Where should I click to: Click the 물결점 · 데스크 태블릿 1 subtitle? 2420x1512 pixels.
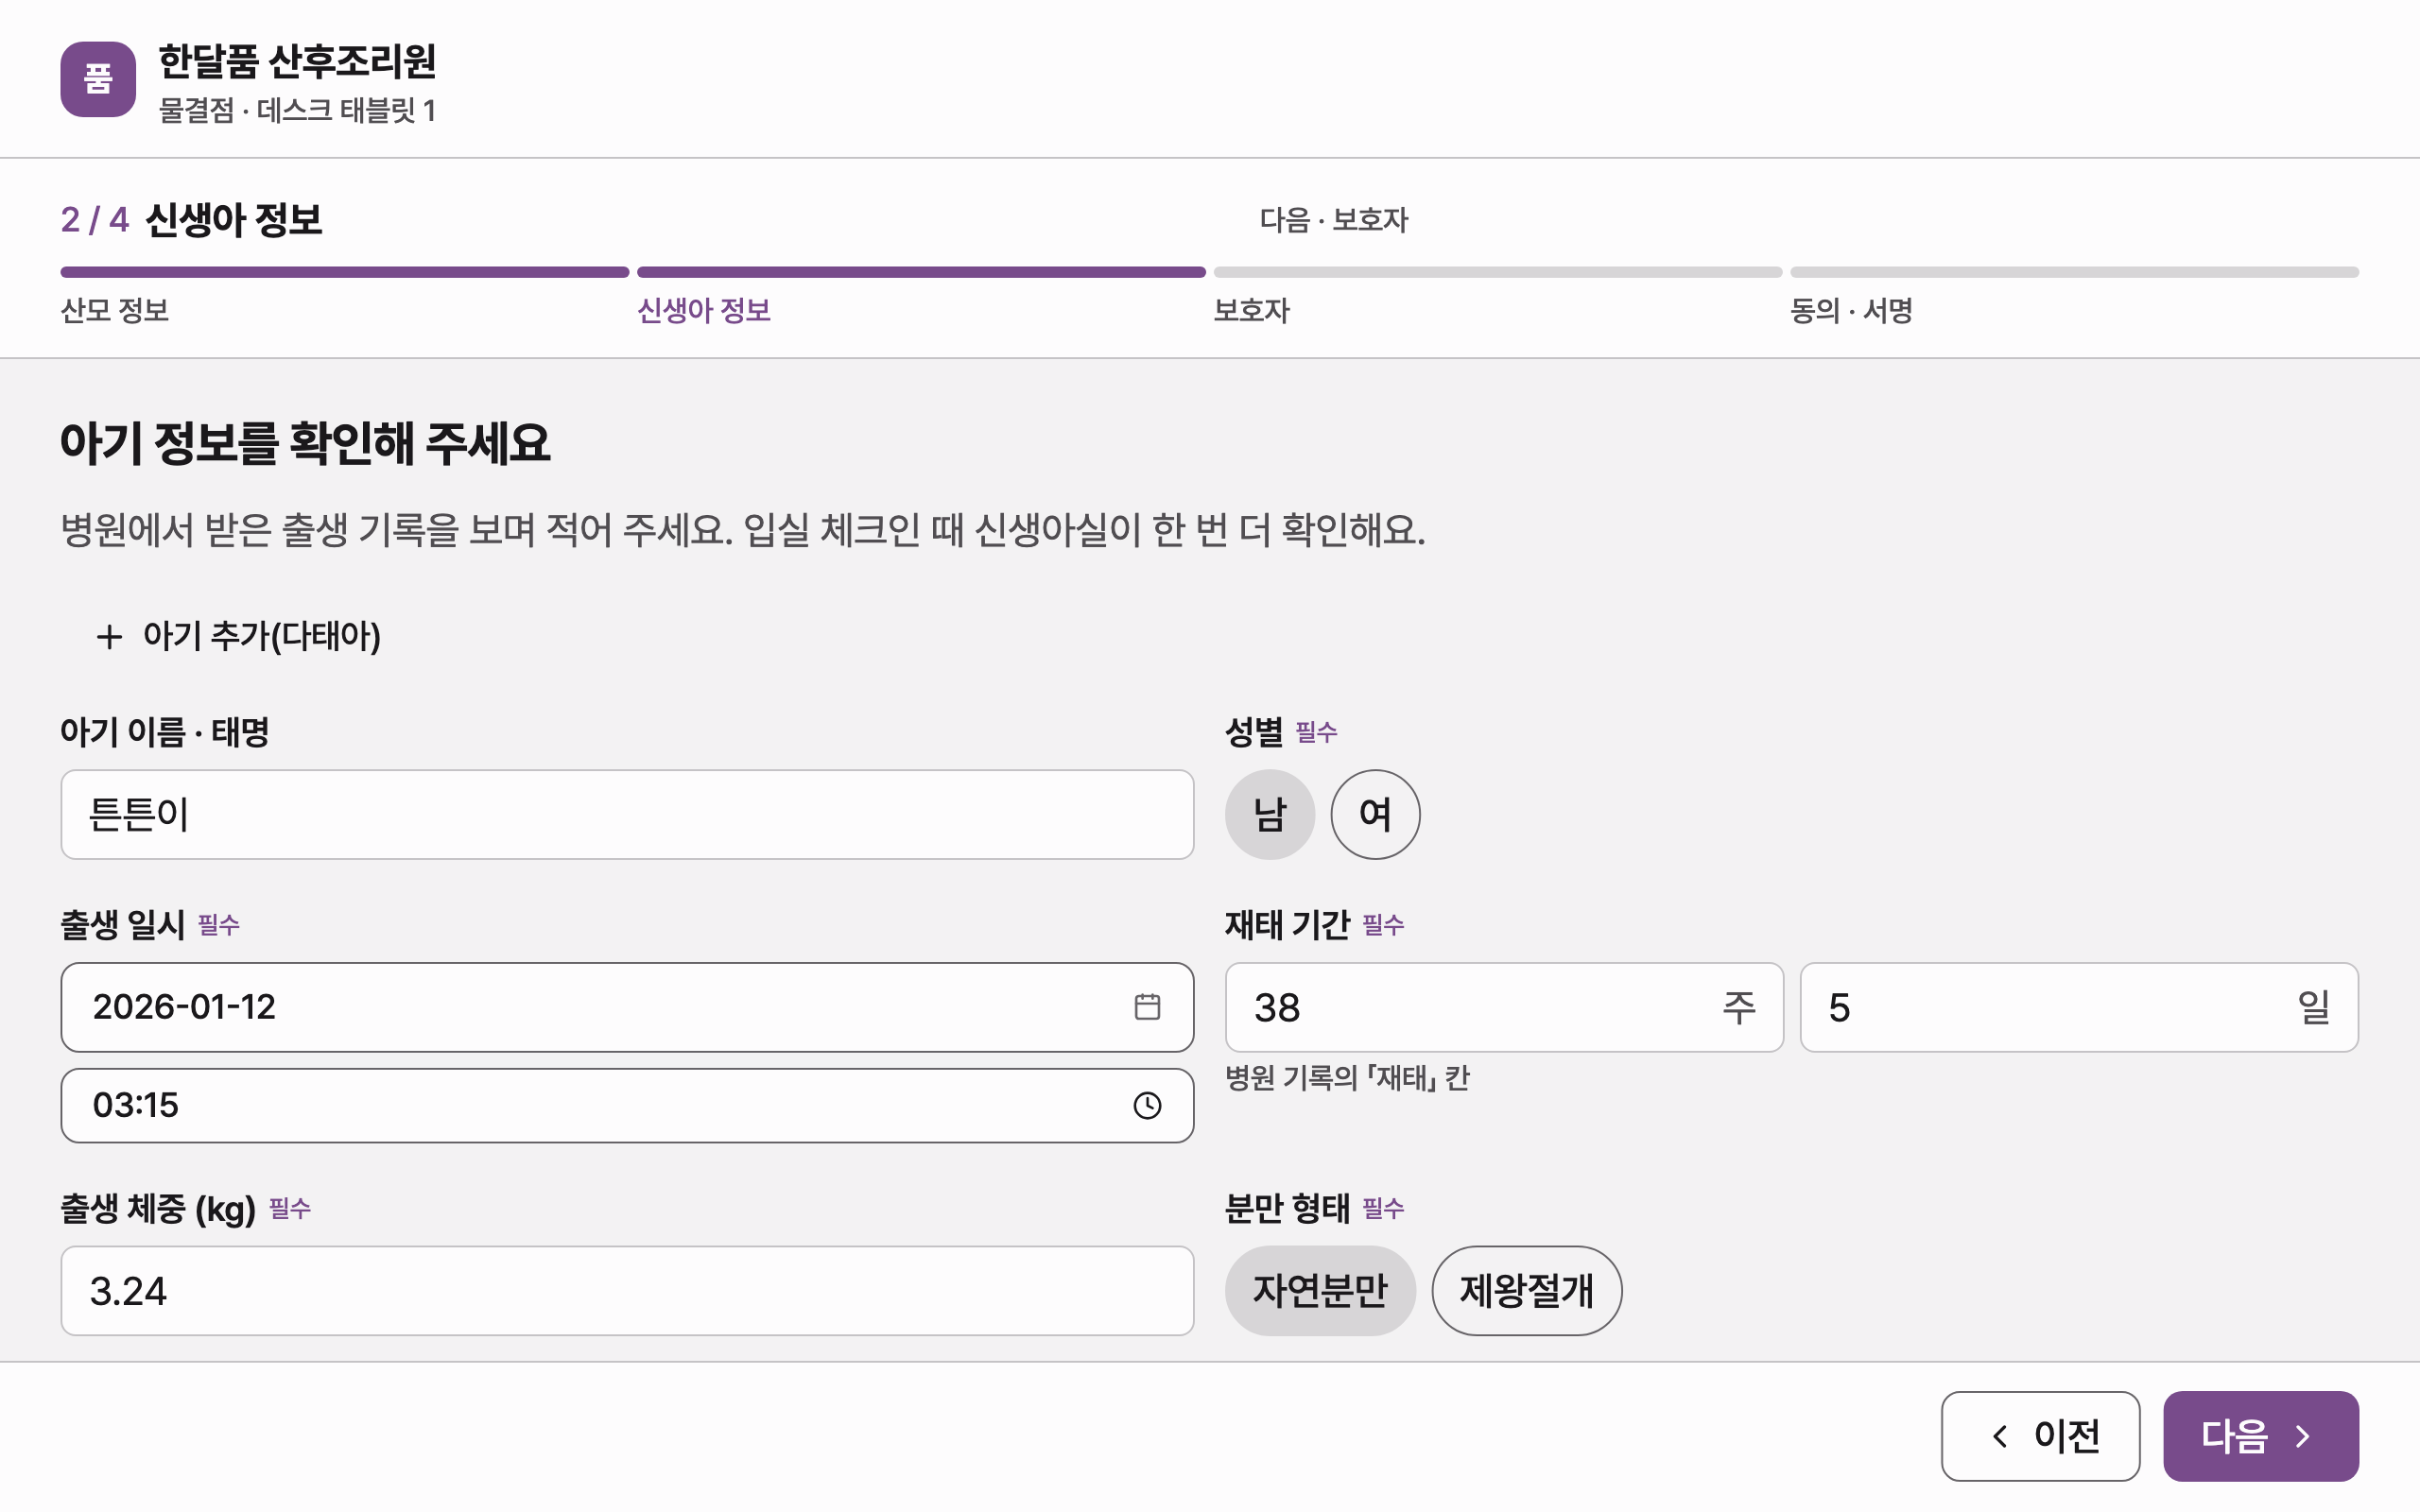click(297, 110)
